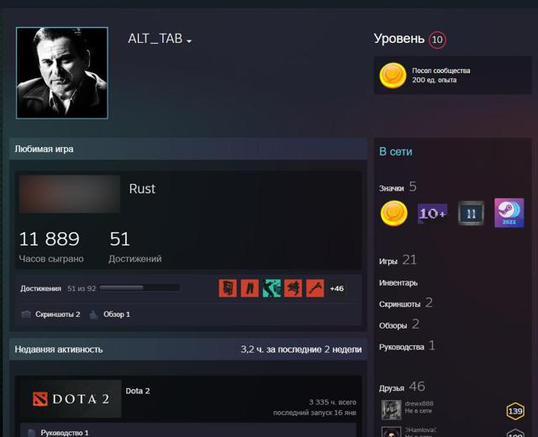Open the second friend's avatar below drewx888
Screen dimensions: 538x437
click(x=391, y=432)
